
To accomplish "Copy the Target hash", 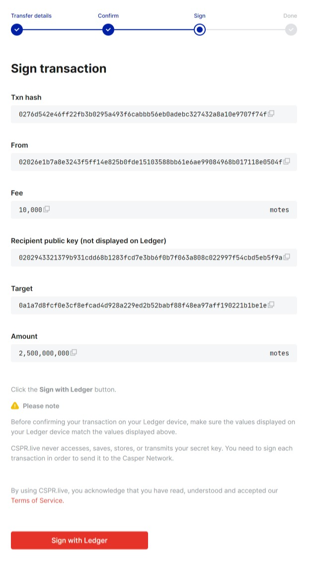I will point(271,305).
